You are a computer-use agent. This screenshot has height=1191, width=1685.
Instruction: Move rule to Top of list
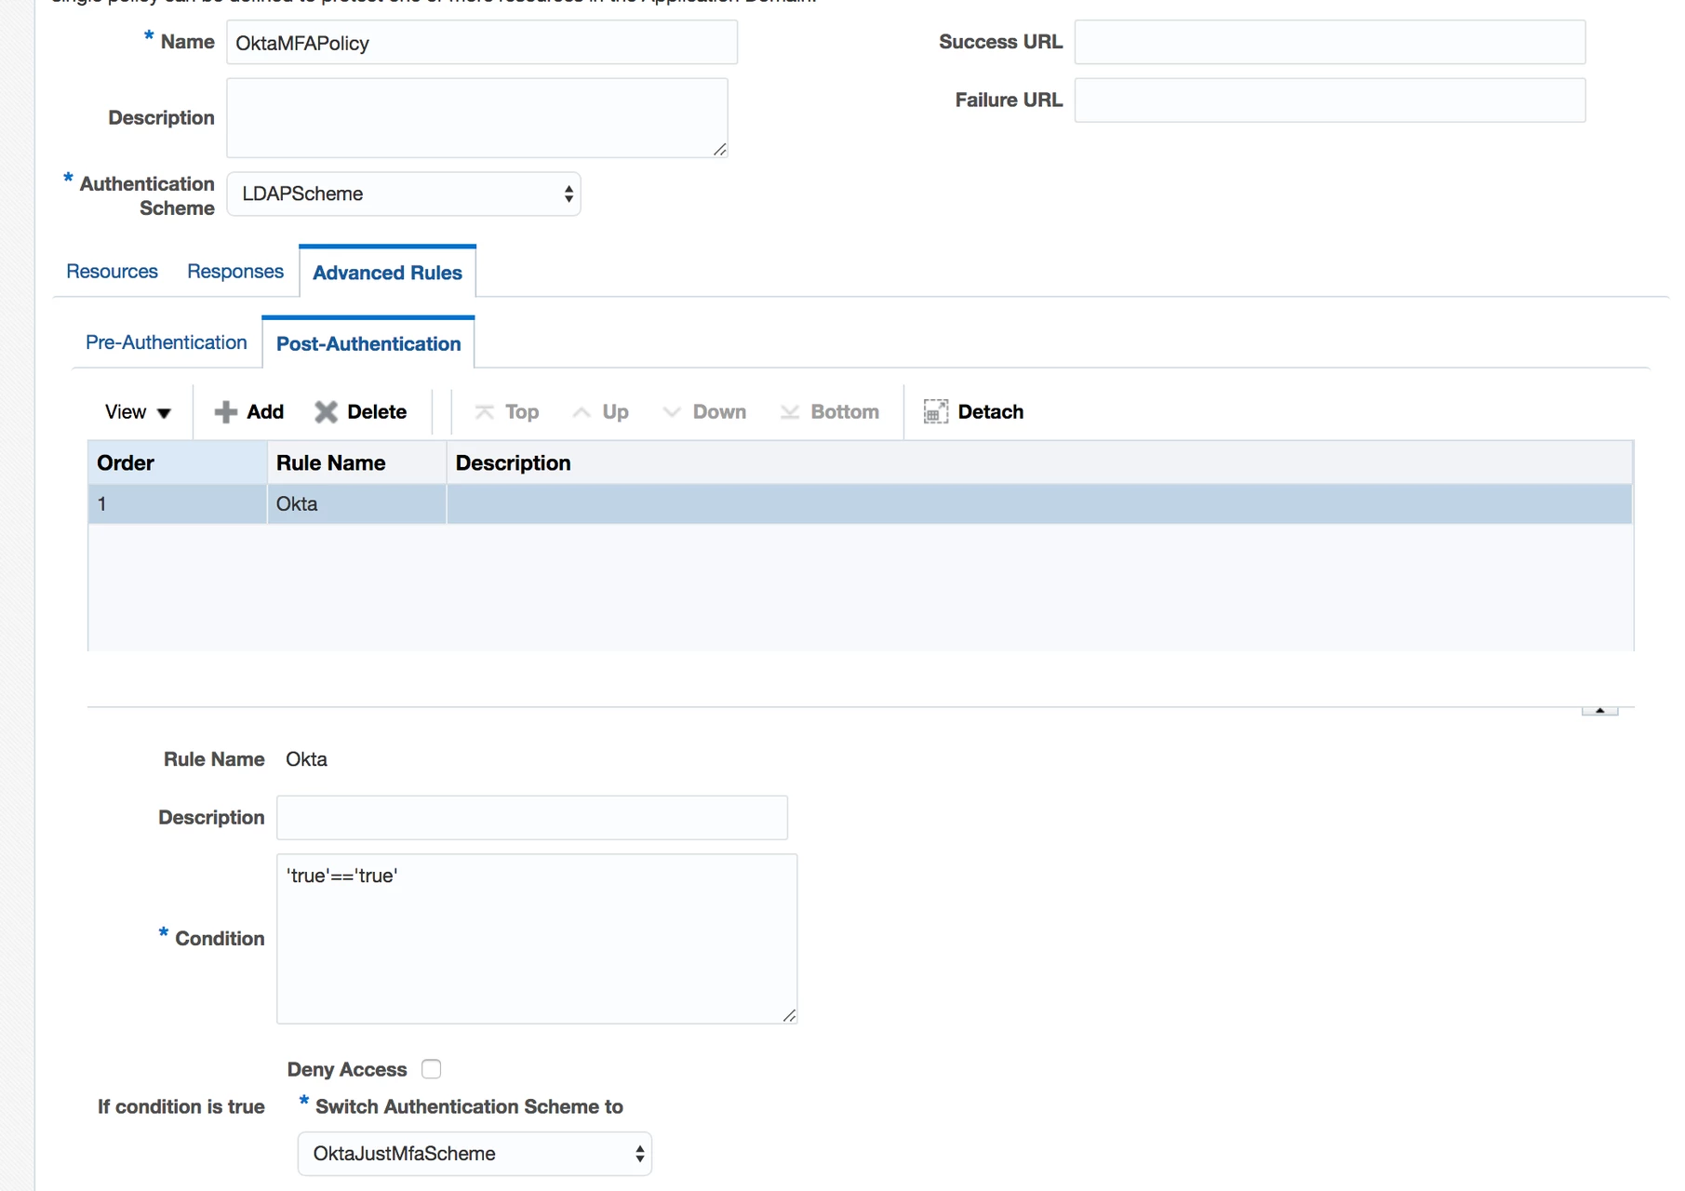(507, 412)
